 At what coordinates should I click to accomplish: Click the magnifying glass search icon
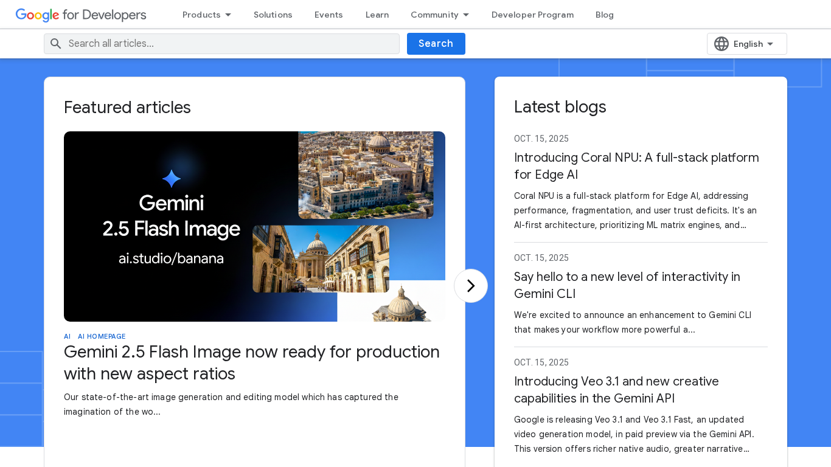56,44
